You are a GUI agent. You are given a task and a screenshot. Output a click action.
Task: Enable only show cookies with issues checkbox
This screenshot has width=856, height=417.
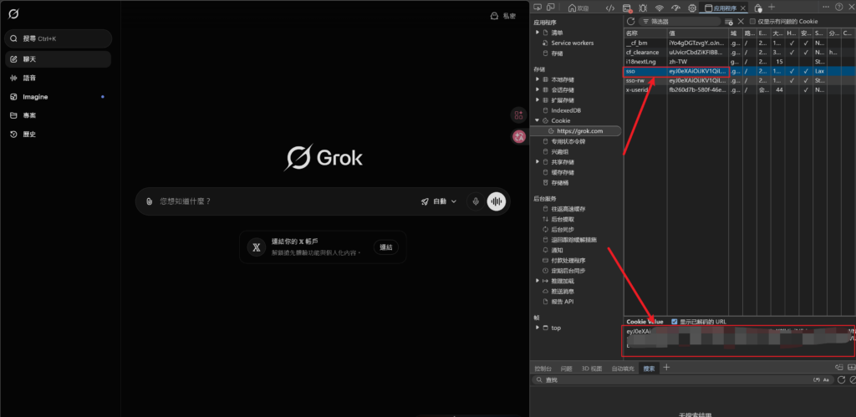752,21
